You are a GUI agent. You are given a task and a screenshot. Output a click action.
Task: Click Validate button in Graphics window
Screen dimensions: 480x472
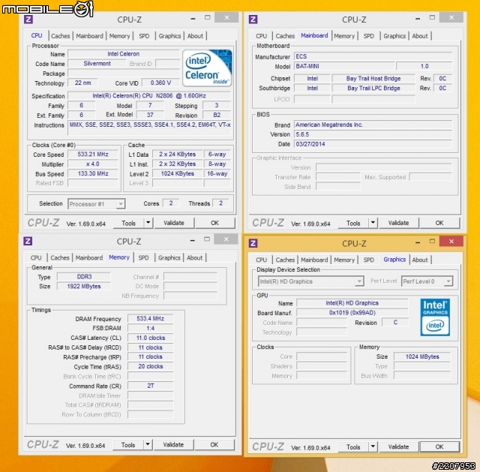point(398,447)
